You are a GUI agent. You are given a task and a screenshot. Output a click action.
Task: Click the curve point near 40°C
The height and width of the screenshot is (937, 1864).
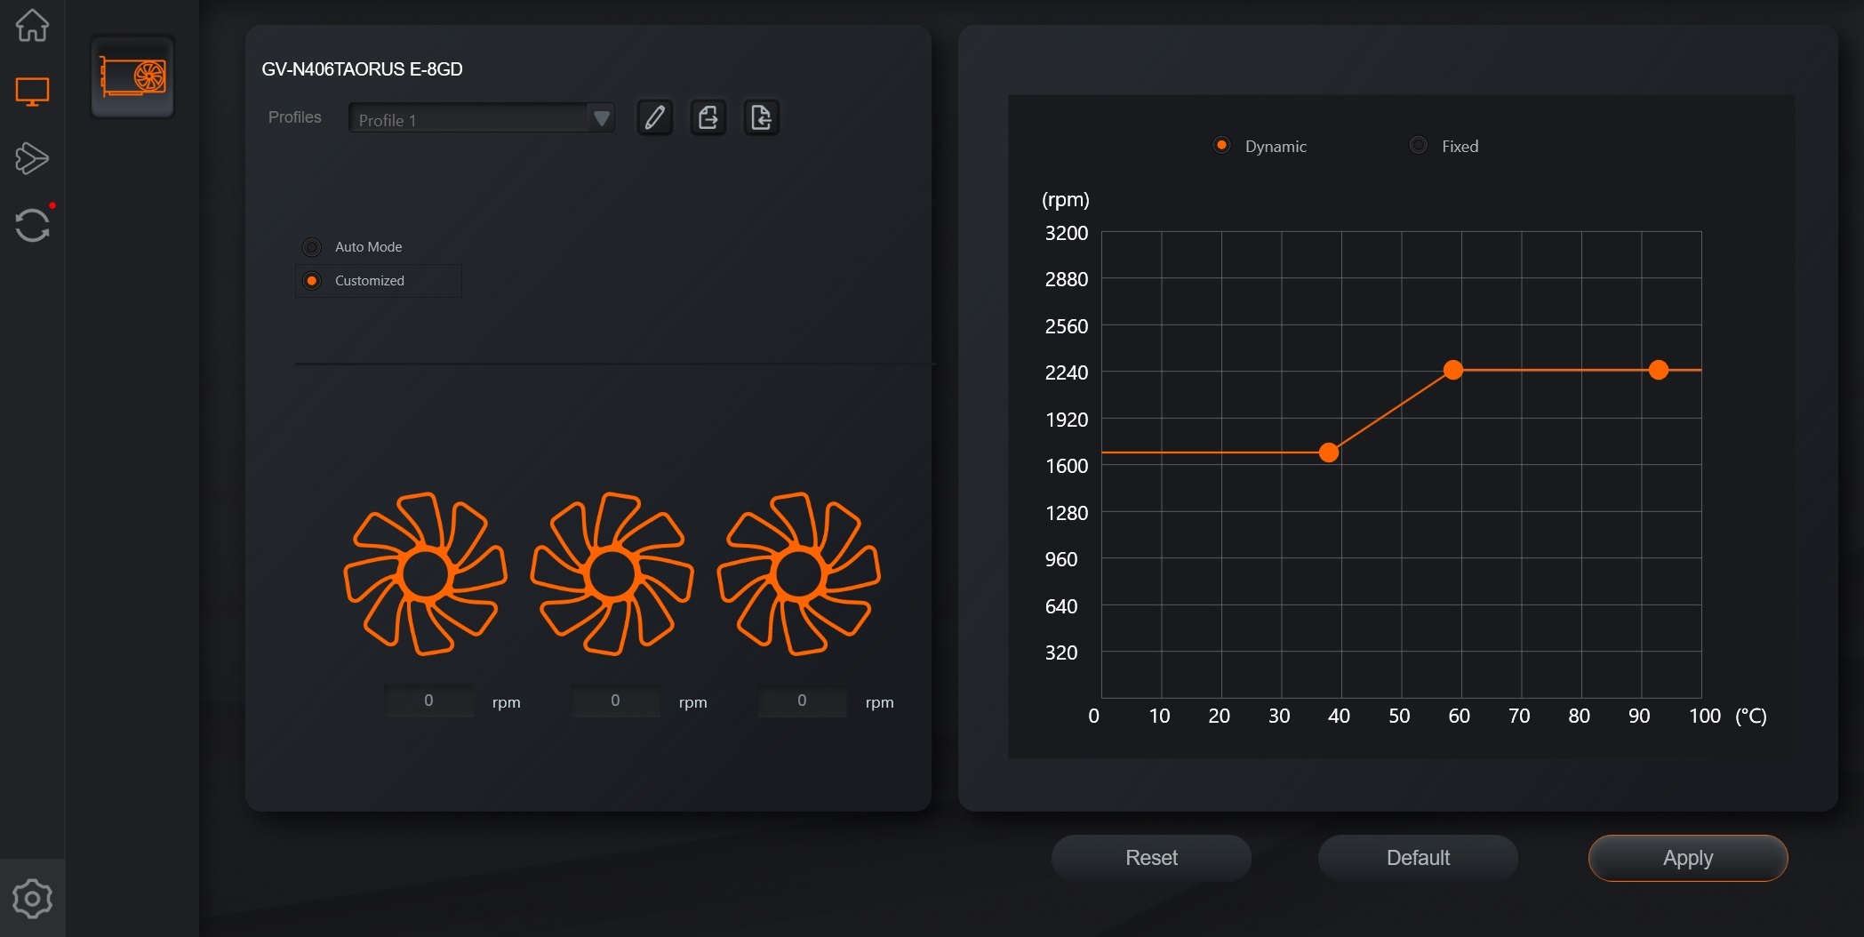click(x=1329, y=452)
